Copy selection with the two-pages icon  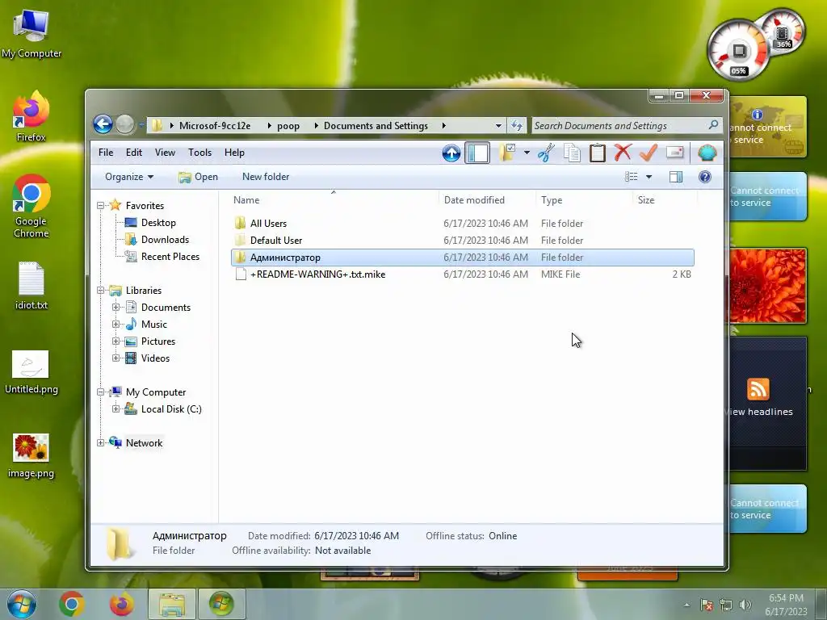pyautogui.click(x=572, y=153)
